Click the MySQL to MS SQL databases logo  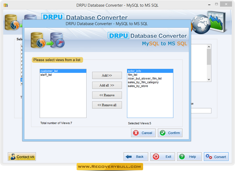tap(48, 40)
